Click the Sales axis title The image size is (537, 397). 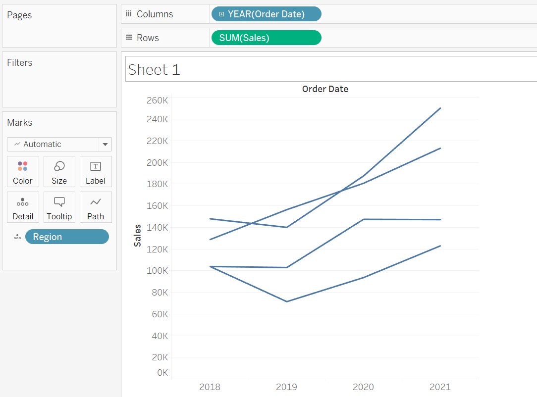click(138, 235)
